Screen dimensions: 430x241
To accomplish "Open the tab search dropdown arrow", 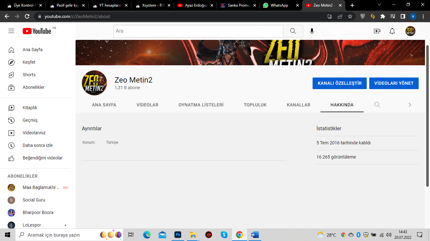I will click(379, 5).
